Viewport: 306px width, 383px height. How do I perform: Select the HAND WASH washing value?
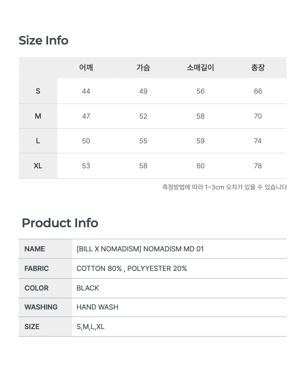pyautogui.click(x=97, y=307)
